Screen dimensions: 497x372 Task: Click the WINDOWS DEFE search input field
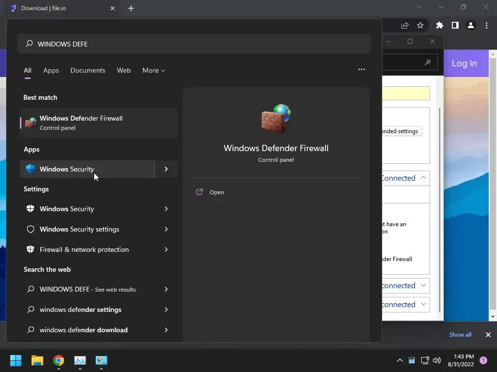(194, 44)
